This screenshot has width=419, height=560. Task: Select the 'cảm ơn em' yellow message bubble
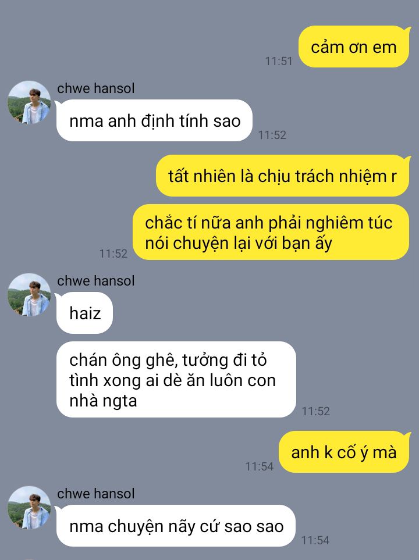pyautogui.click(x=354, y=47)
